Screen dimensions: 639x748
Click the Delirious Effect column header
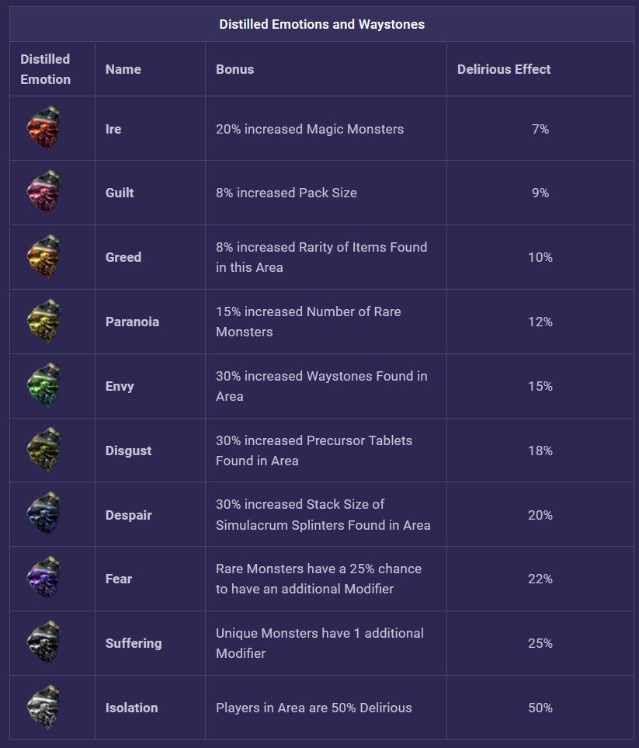pos(504,69)
